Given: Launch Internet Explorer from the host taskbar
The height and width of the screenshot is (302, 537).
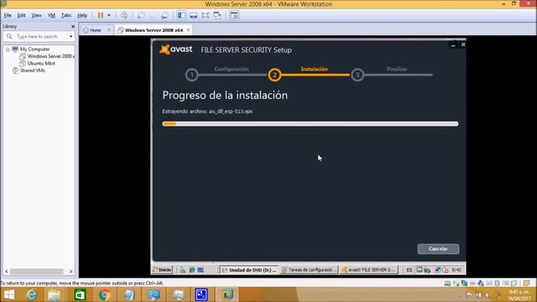Looking at the screenshot, I should point(32,294).
